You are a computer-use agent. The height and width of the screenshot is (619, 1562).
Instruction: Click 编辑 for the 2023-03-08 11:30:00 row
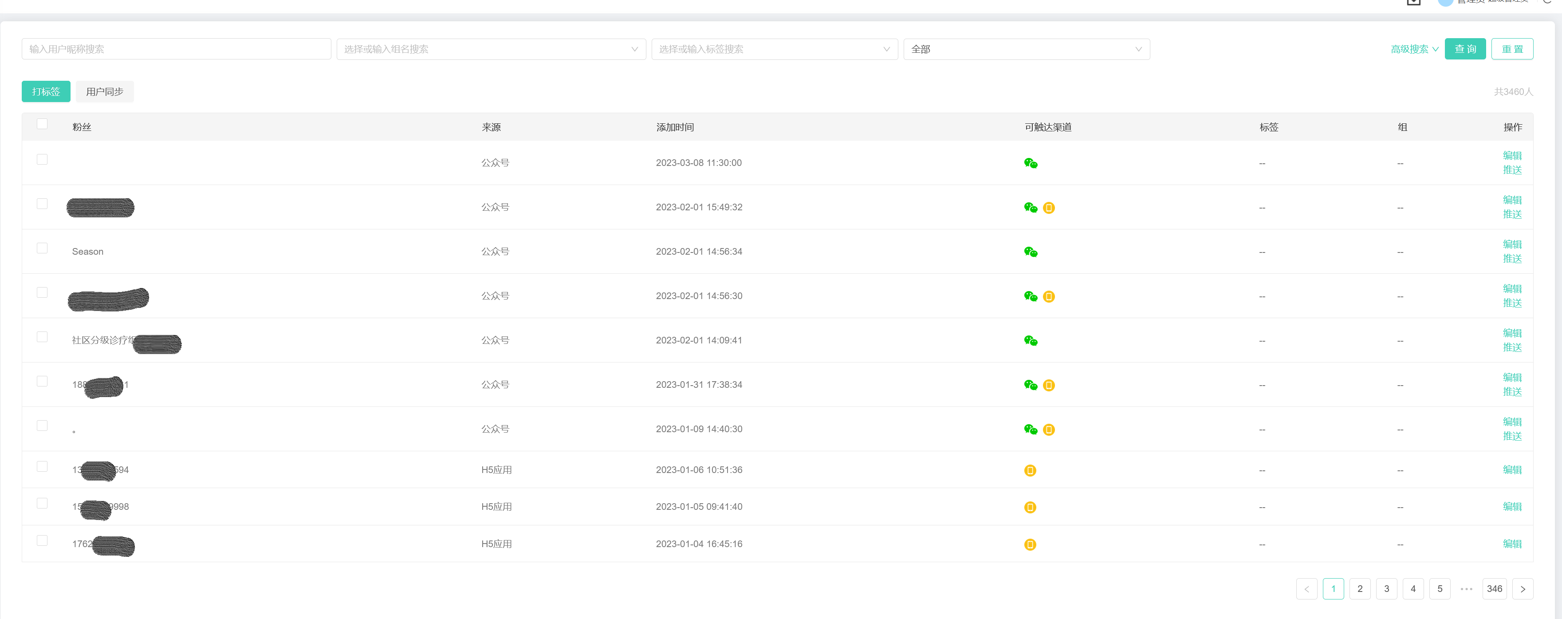point(1512,156)
